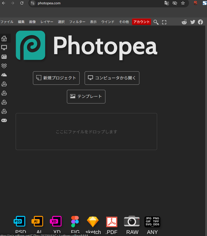Open the 表示 menu
Viewport: 207px width, 236px height.
click(x=93, y=22)
